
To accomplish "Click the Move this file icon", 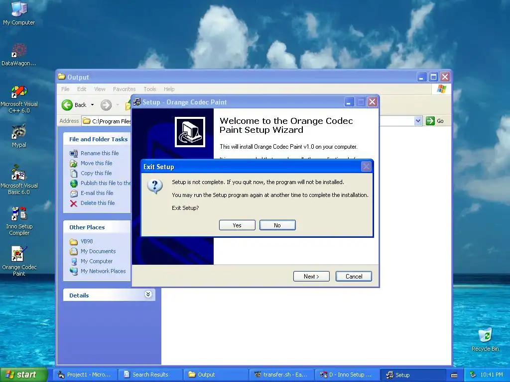I will pyautogui.click(x=74, y=163).
